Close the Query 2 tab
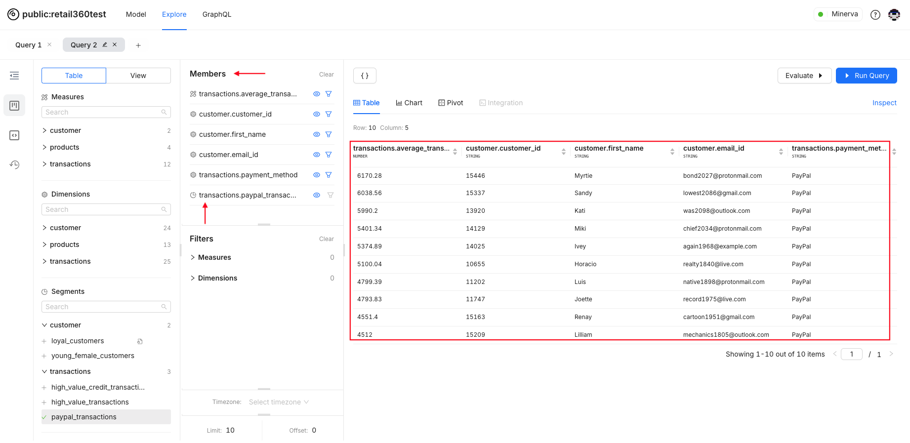The image size is (910, 443). tap(115, 44)
